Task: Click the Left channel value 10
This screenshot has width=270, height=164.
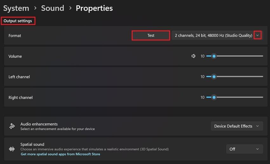Action: click(203, 77)
